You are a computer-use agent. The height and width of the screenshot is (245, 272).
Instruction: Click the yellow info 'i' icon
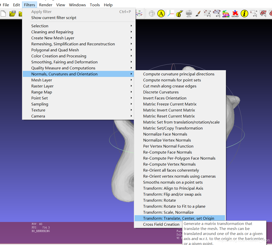[x=244, y=14]
